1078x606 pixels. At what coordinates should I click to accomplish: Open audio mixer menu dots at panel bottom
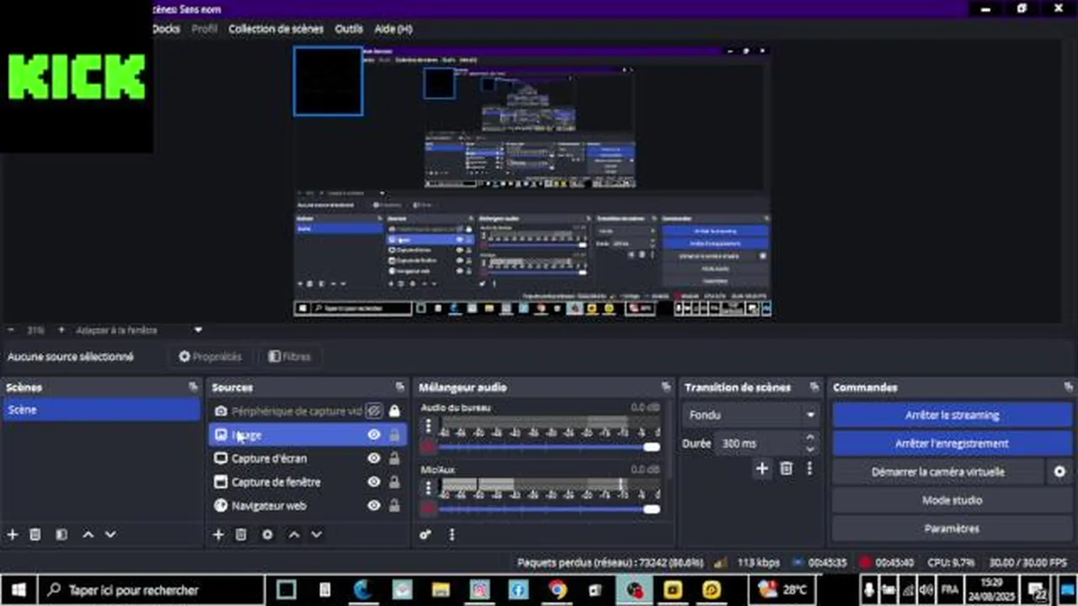click(x=451, y=534)
